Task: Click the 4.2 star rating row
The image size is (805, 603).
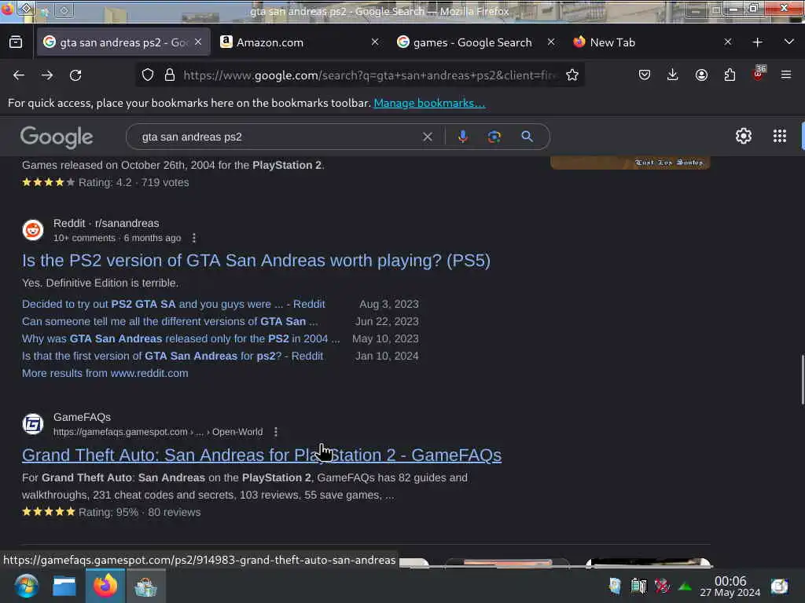Action: click(105, 182)
